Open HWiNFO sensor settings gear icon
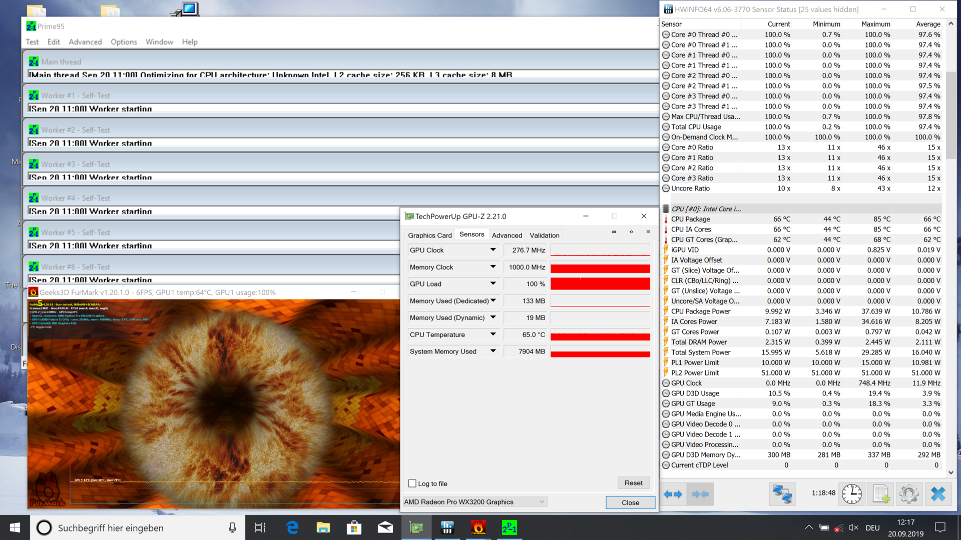The height and width of the screenshot is (540, 961). click(909, 494)
